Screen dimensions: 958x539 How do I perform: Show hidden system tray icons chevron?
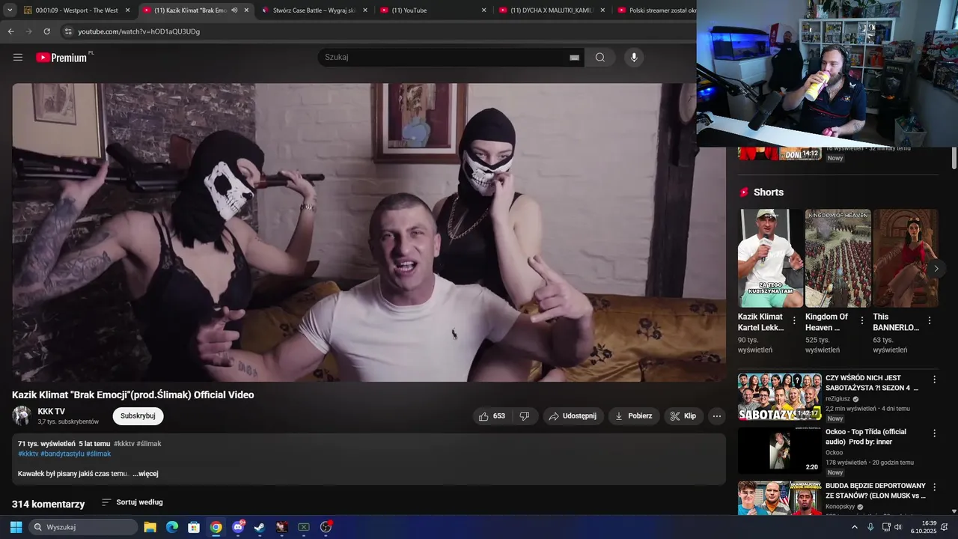pyautogui.click(x=854, y=527)
